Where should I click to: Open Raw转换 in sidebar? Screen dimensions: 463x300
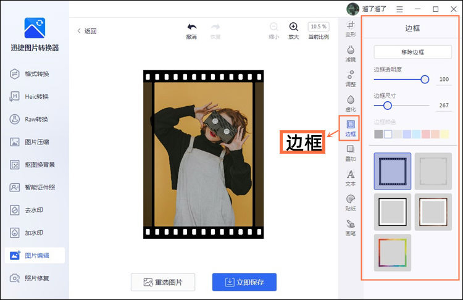point(35,119)
